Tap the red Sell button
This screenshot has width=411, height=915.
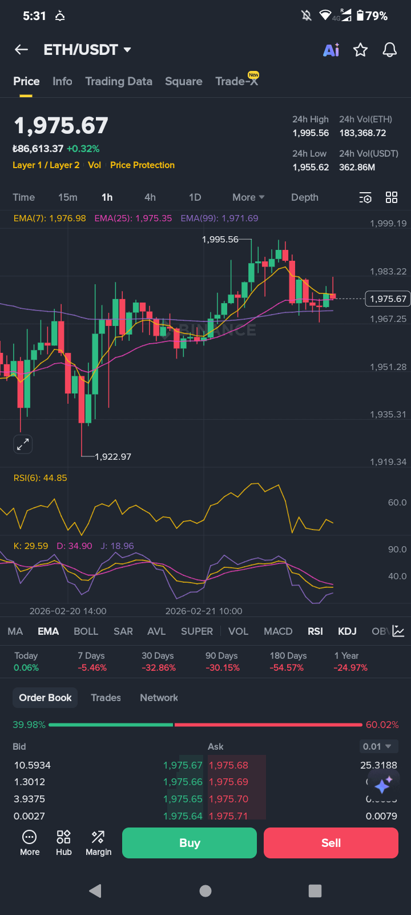[331, 843]
